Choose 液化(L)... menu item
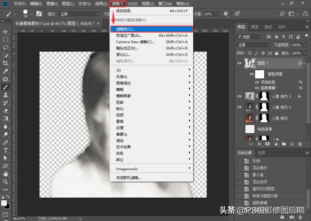The image size is (311, 221). tap(152, 55)
